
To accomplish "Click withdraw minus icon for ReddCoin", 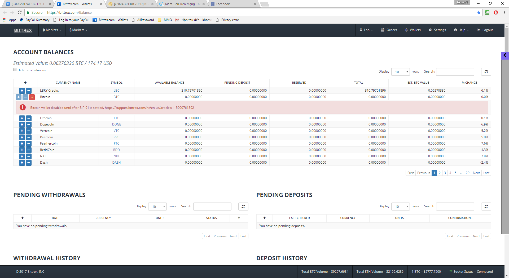I will pyautogui.click(x=29, y=150).
